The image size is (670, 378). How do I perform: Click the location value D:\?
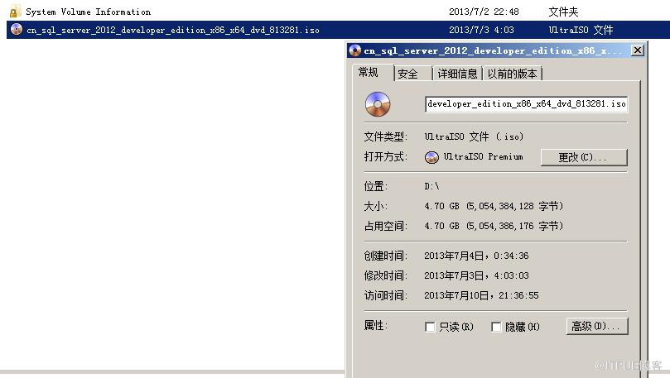click(x=431, y=186)
